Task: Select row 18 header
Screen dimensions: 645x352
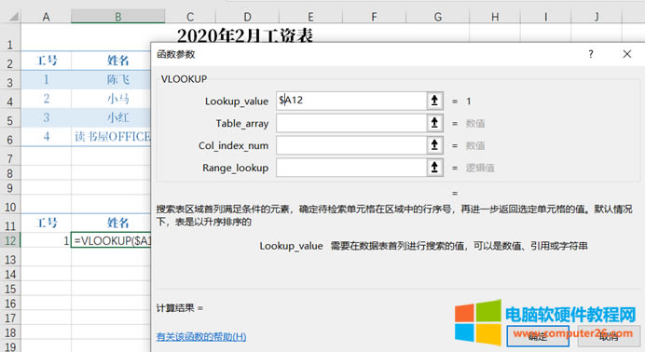Action: (10, 332)
